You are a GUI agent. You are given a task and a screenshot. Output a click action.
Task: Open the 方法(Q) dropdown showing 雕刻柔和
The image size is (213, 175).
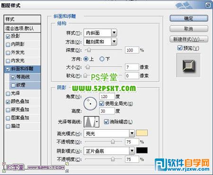(x=100, y=42)
